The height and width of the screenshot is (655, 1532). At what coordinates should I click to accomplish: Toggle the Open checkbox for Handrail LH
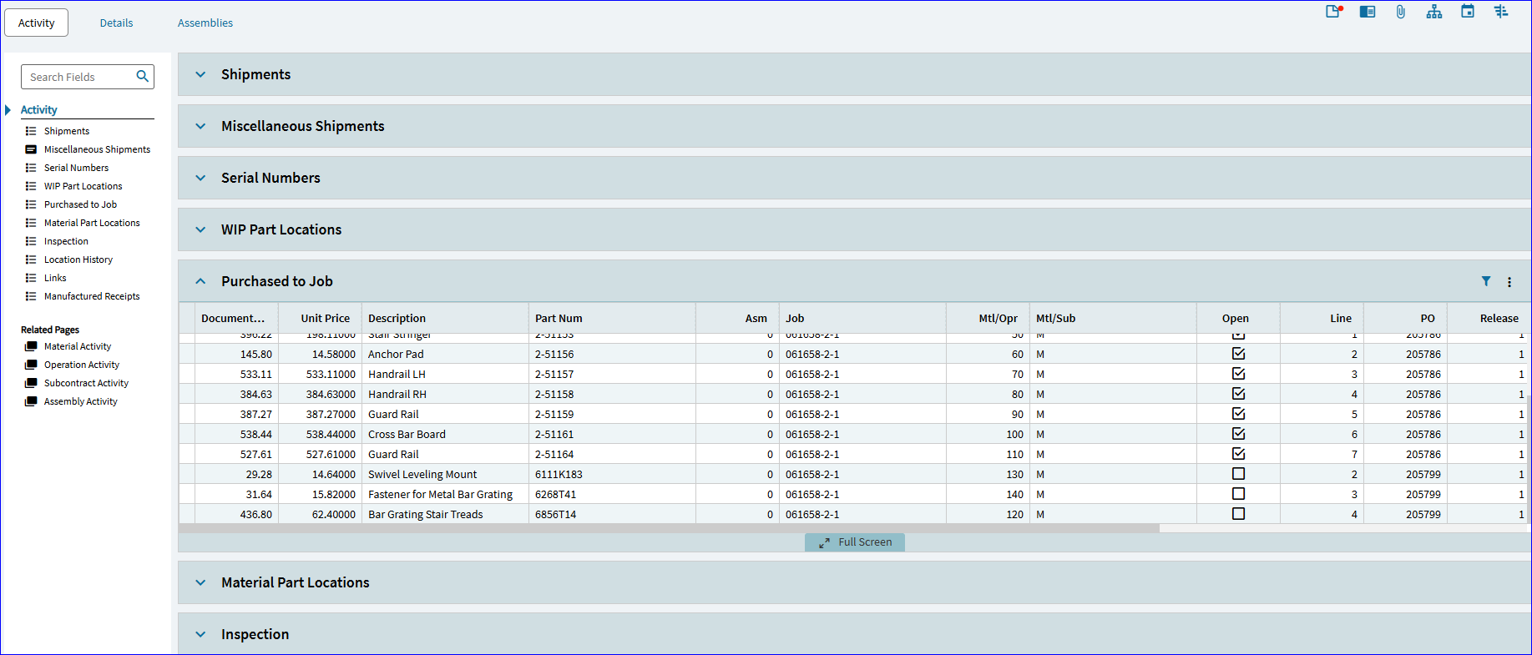click(x=1238, y=374)
